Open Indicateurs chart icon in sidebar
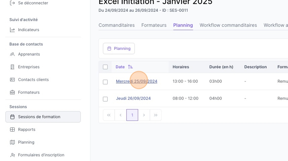 (x=12, y=30)
